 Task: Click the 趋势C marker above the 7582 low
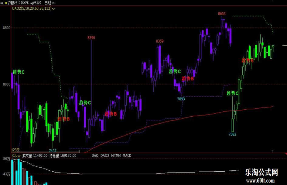point(232,94)
